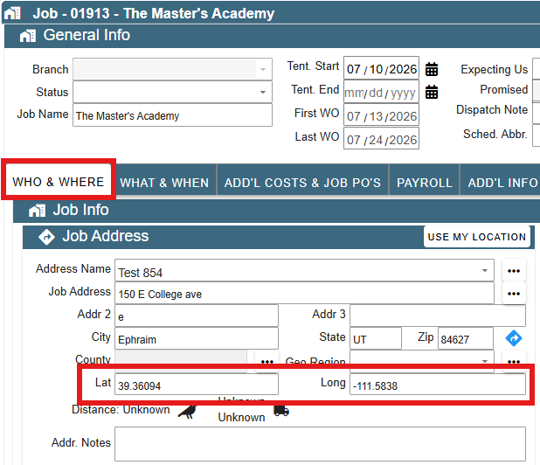Click the Job Address header diamond icon

pos(46,237)
